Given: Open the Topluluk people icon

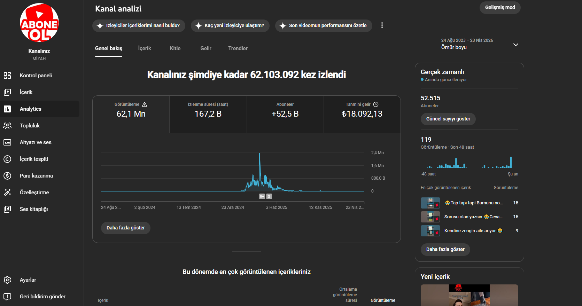Looking at the screenshot, I should point(7,126).
